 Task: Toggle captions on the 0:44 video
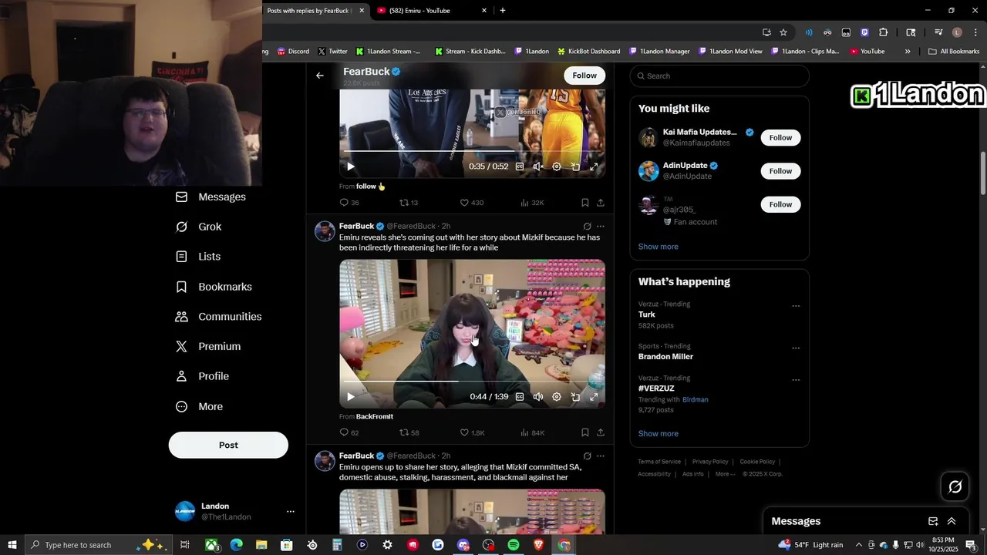coord(520,397)
